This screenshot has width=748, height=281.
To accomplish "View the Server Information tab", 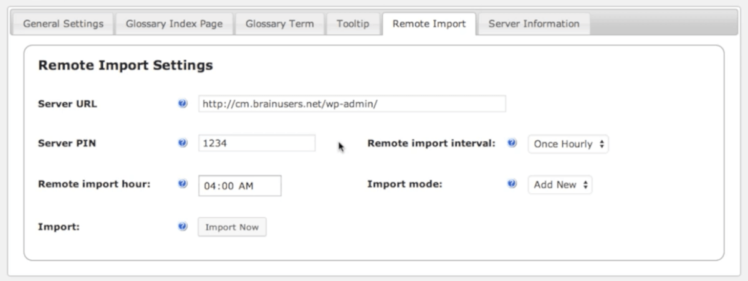I will [x=534, y=24].
